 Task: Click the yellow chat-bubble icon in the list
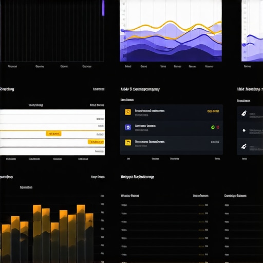click(128, 112)
